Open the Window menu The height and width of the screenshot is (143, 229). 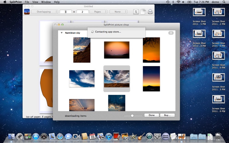click(46, 2)
